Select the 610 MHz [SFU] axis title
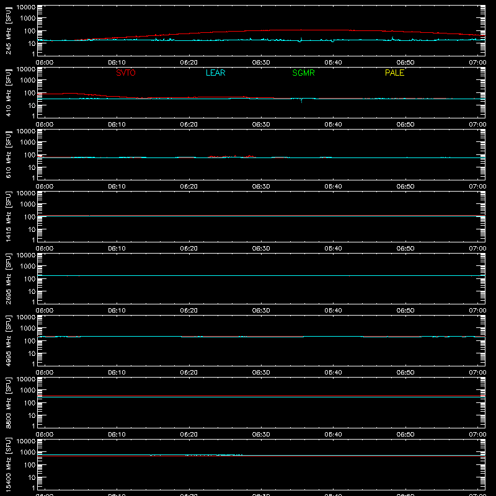The height and width of the screenshot is (496, 496). click(x=8, y=154)
